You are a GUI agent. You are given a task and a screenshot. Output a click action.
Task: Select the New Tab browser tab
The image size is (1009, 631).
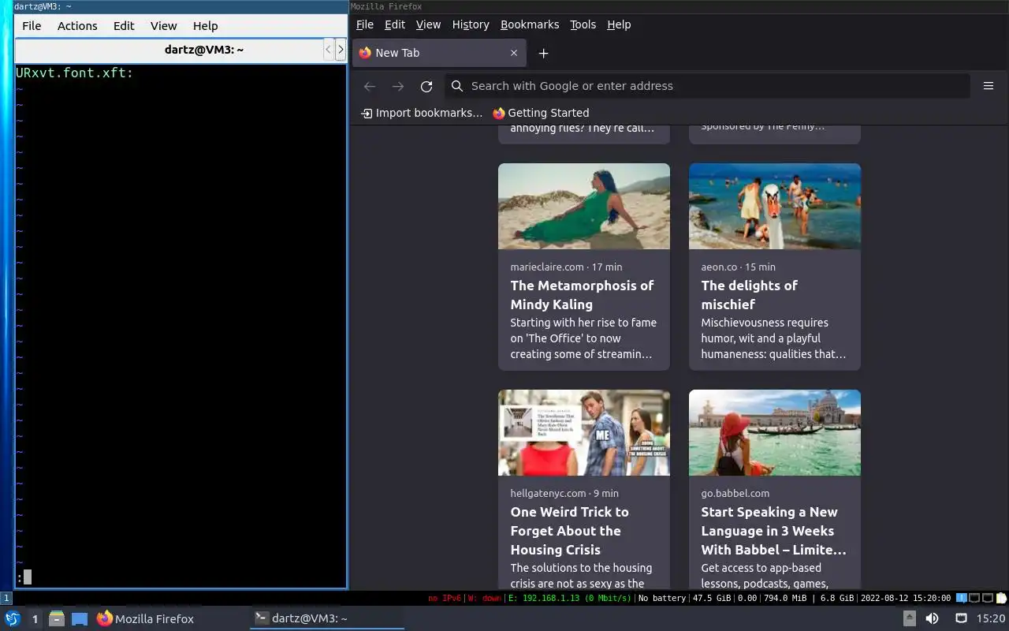click(x=439, y=53)
